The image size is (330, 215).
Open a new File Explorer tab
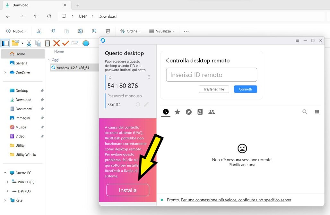(78, 5)
